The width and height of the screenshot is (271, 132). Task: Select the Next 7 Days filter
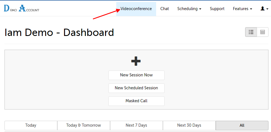click(x=136, y=125)
